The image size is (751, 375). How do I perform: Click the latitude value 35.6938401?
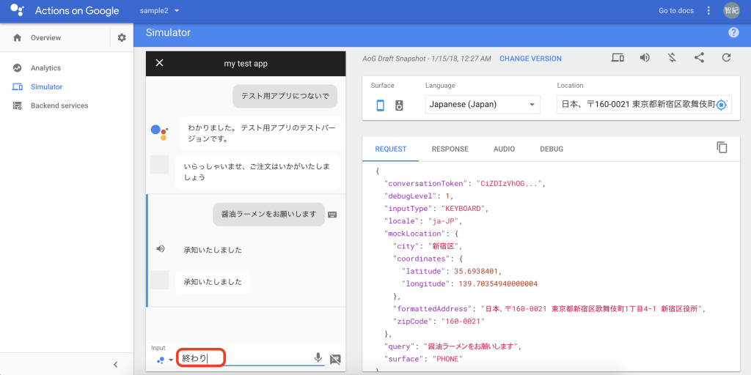point(477,271)
